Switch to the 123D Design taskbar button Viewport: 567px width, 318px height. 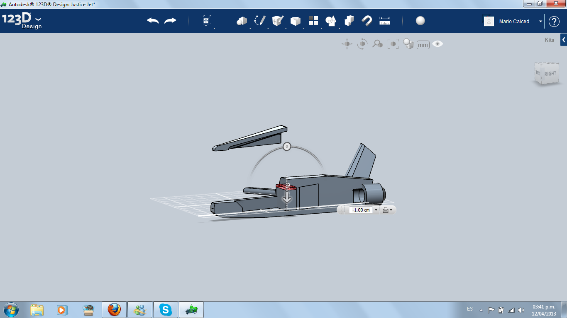(191, 310)
